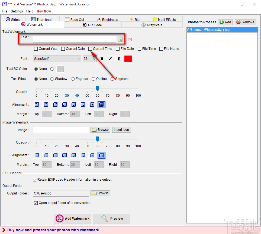Viewport: 261px width, 234px height.
Task: Switch to the QR Code tab
Action: 92,25
